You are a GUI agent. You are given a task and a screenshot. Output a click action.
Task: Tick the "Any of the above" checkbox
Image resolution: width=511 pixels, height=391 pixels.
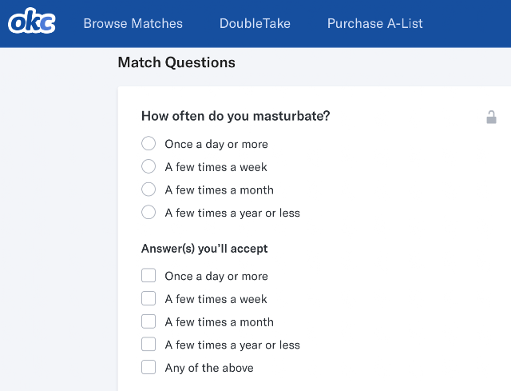click(149, 367)
